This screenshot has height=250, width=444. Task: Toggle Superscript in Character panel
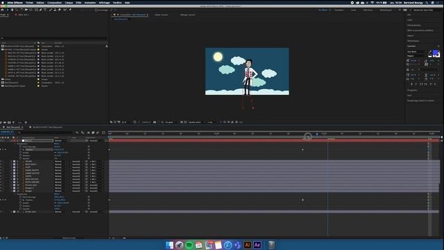click(x=431, y=84)
